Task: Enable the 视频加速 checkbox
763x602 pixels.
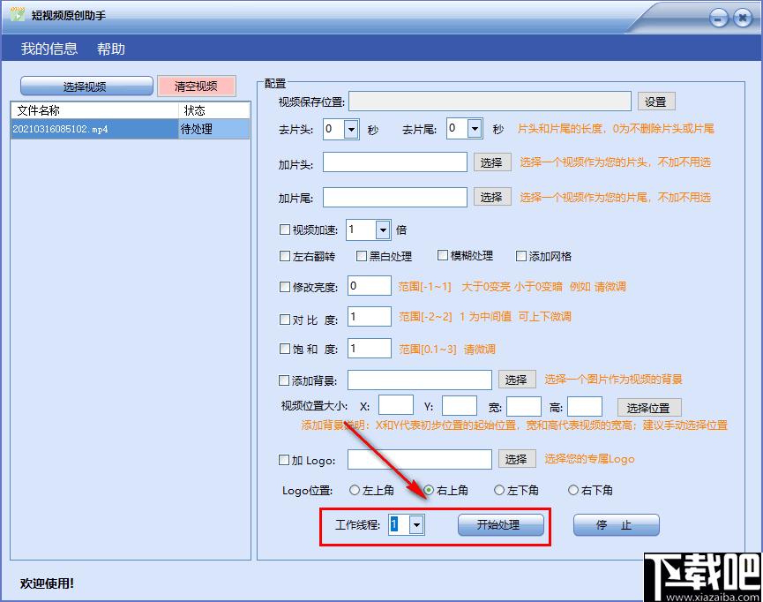Action: [285, 230]
